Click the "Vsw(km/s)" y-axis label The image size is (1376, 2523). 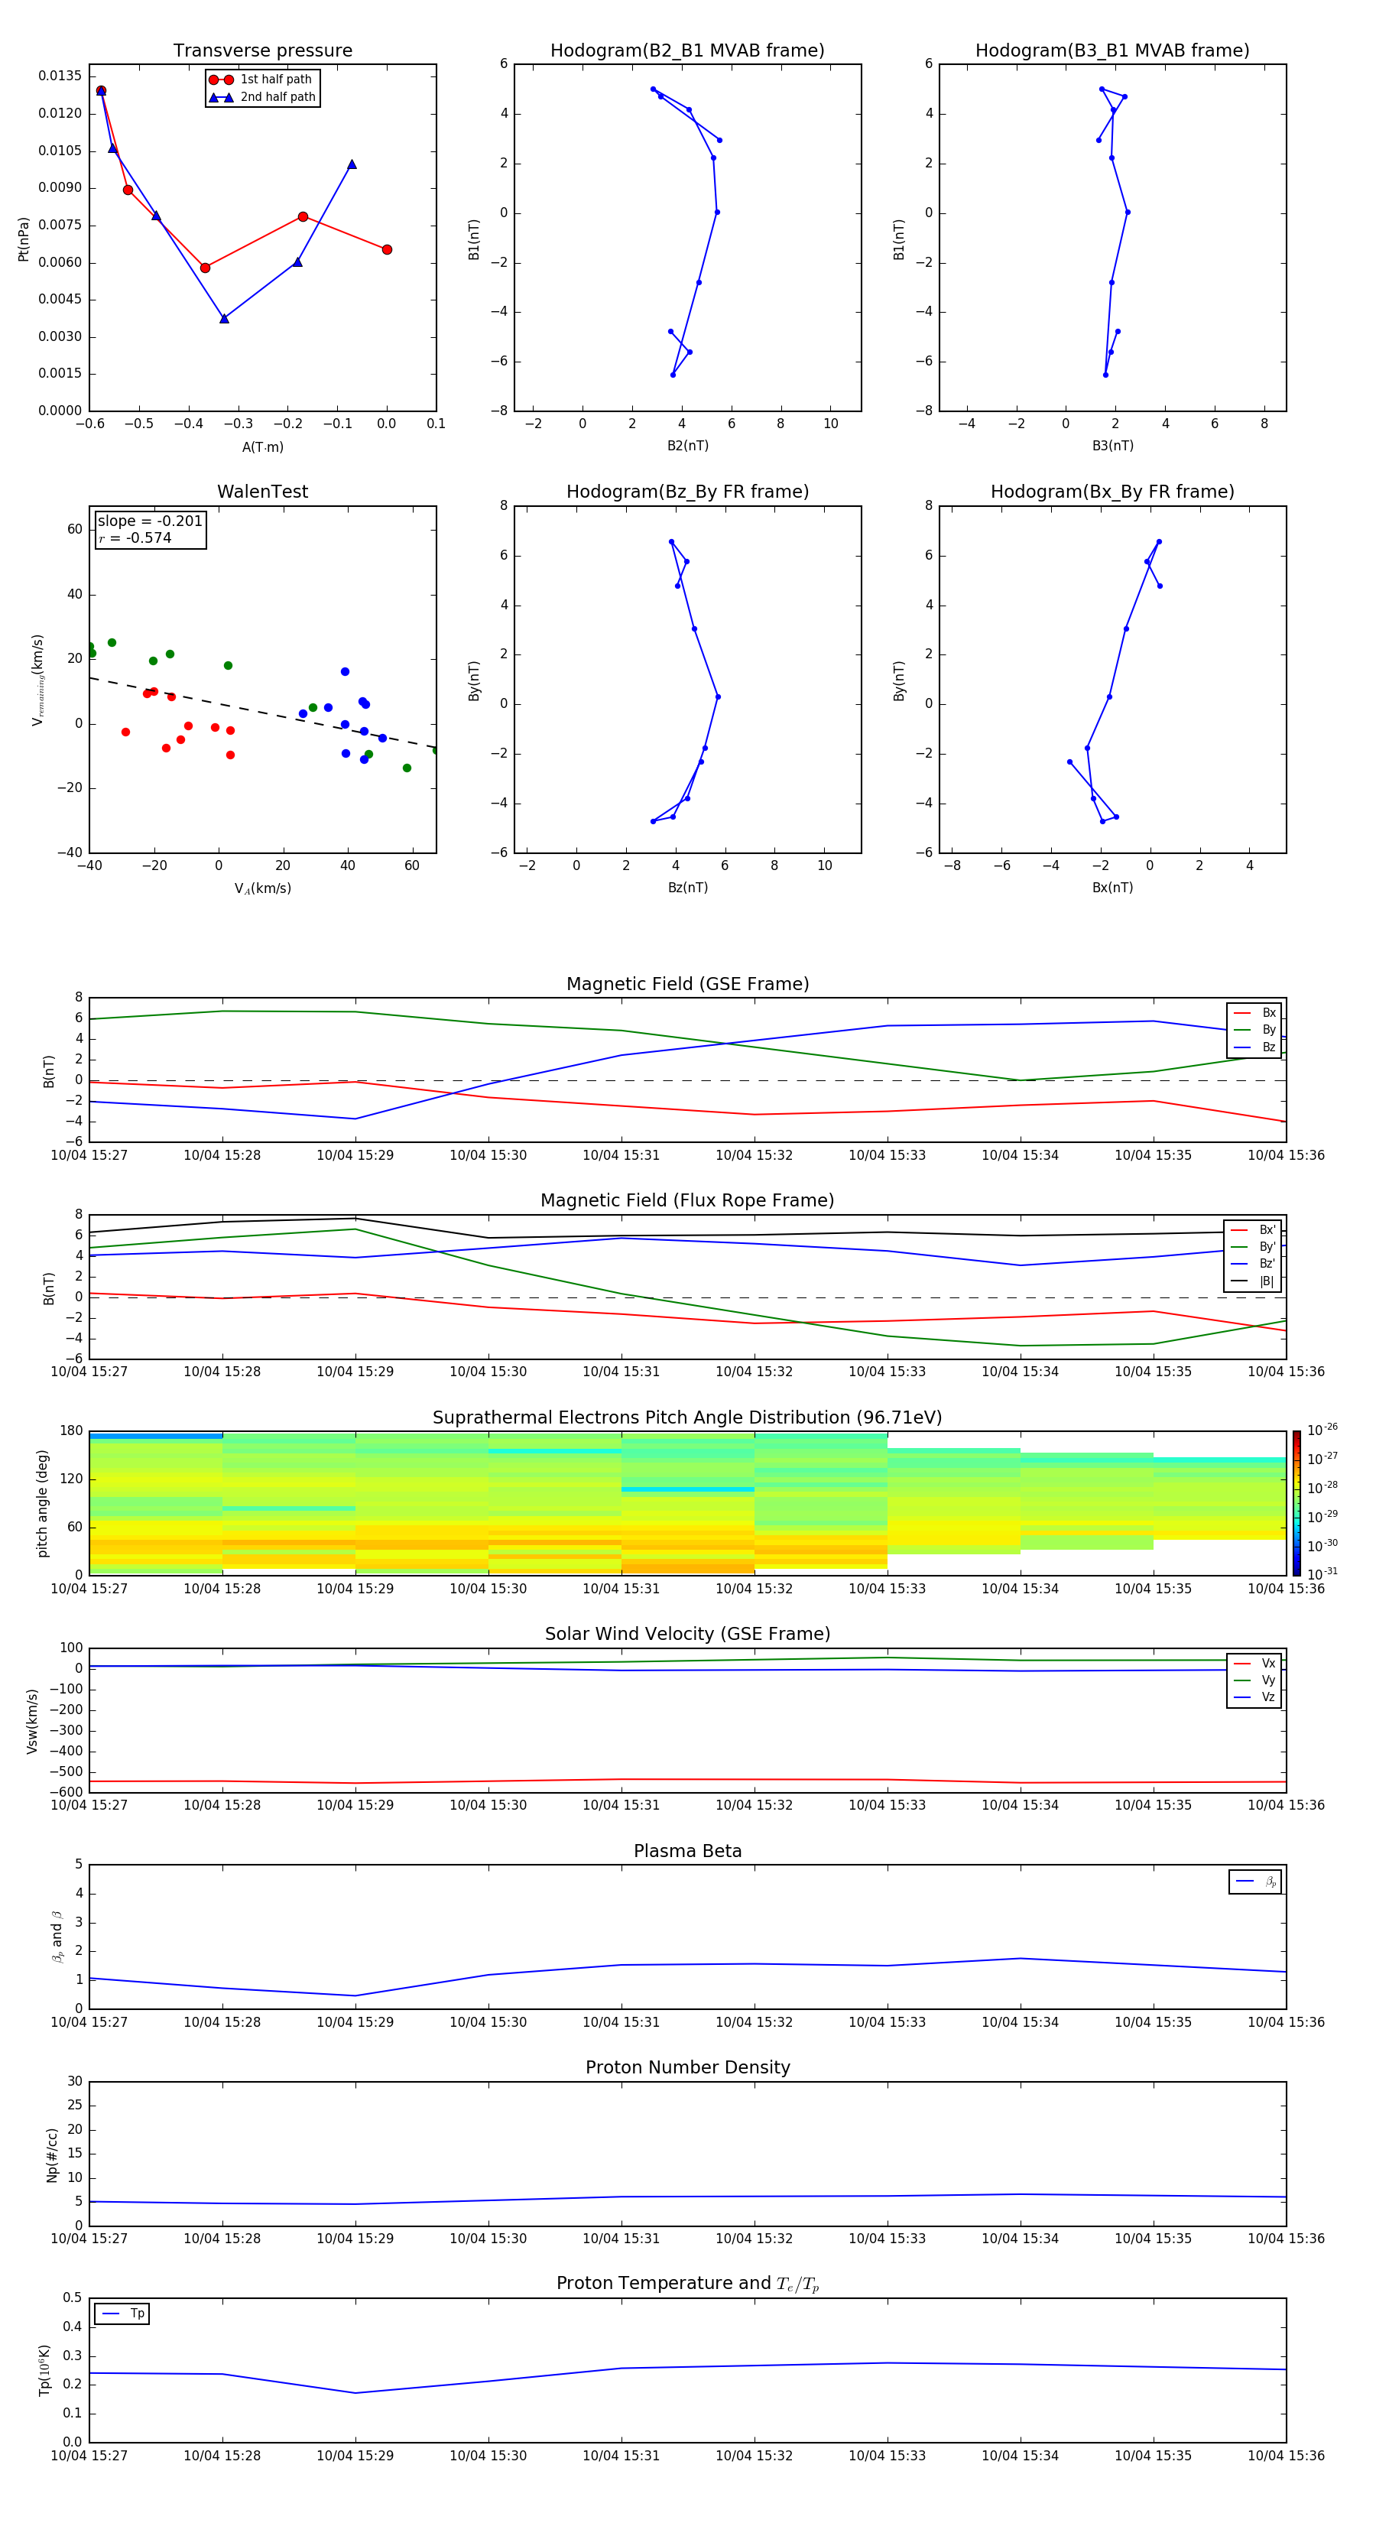[31, 1721]
